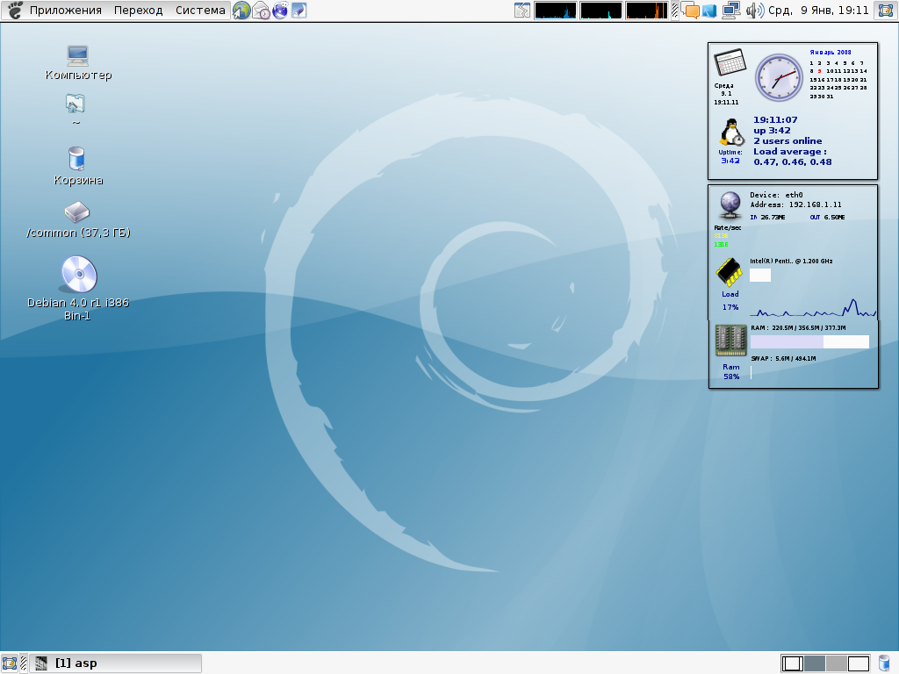
Task: Open the orange system monitor graph applet
Action: tap(647, 11)
